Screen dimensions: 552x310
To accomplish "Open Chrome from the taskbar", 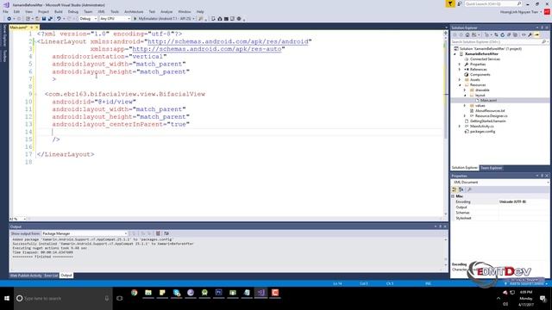I will pos(135,293).
